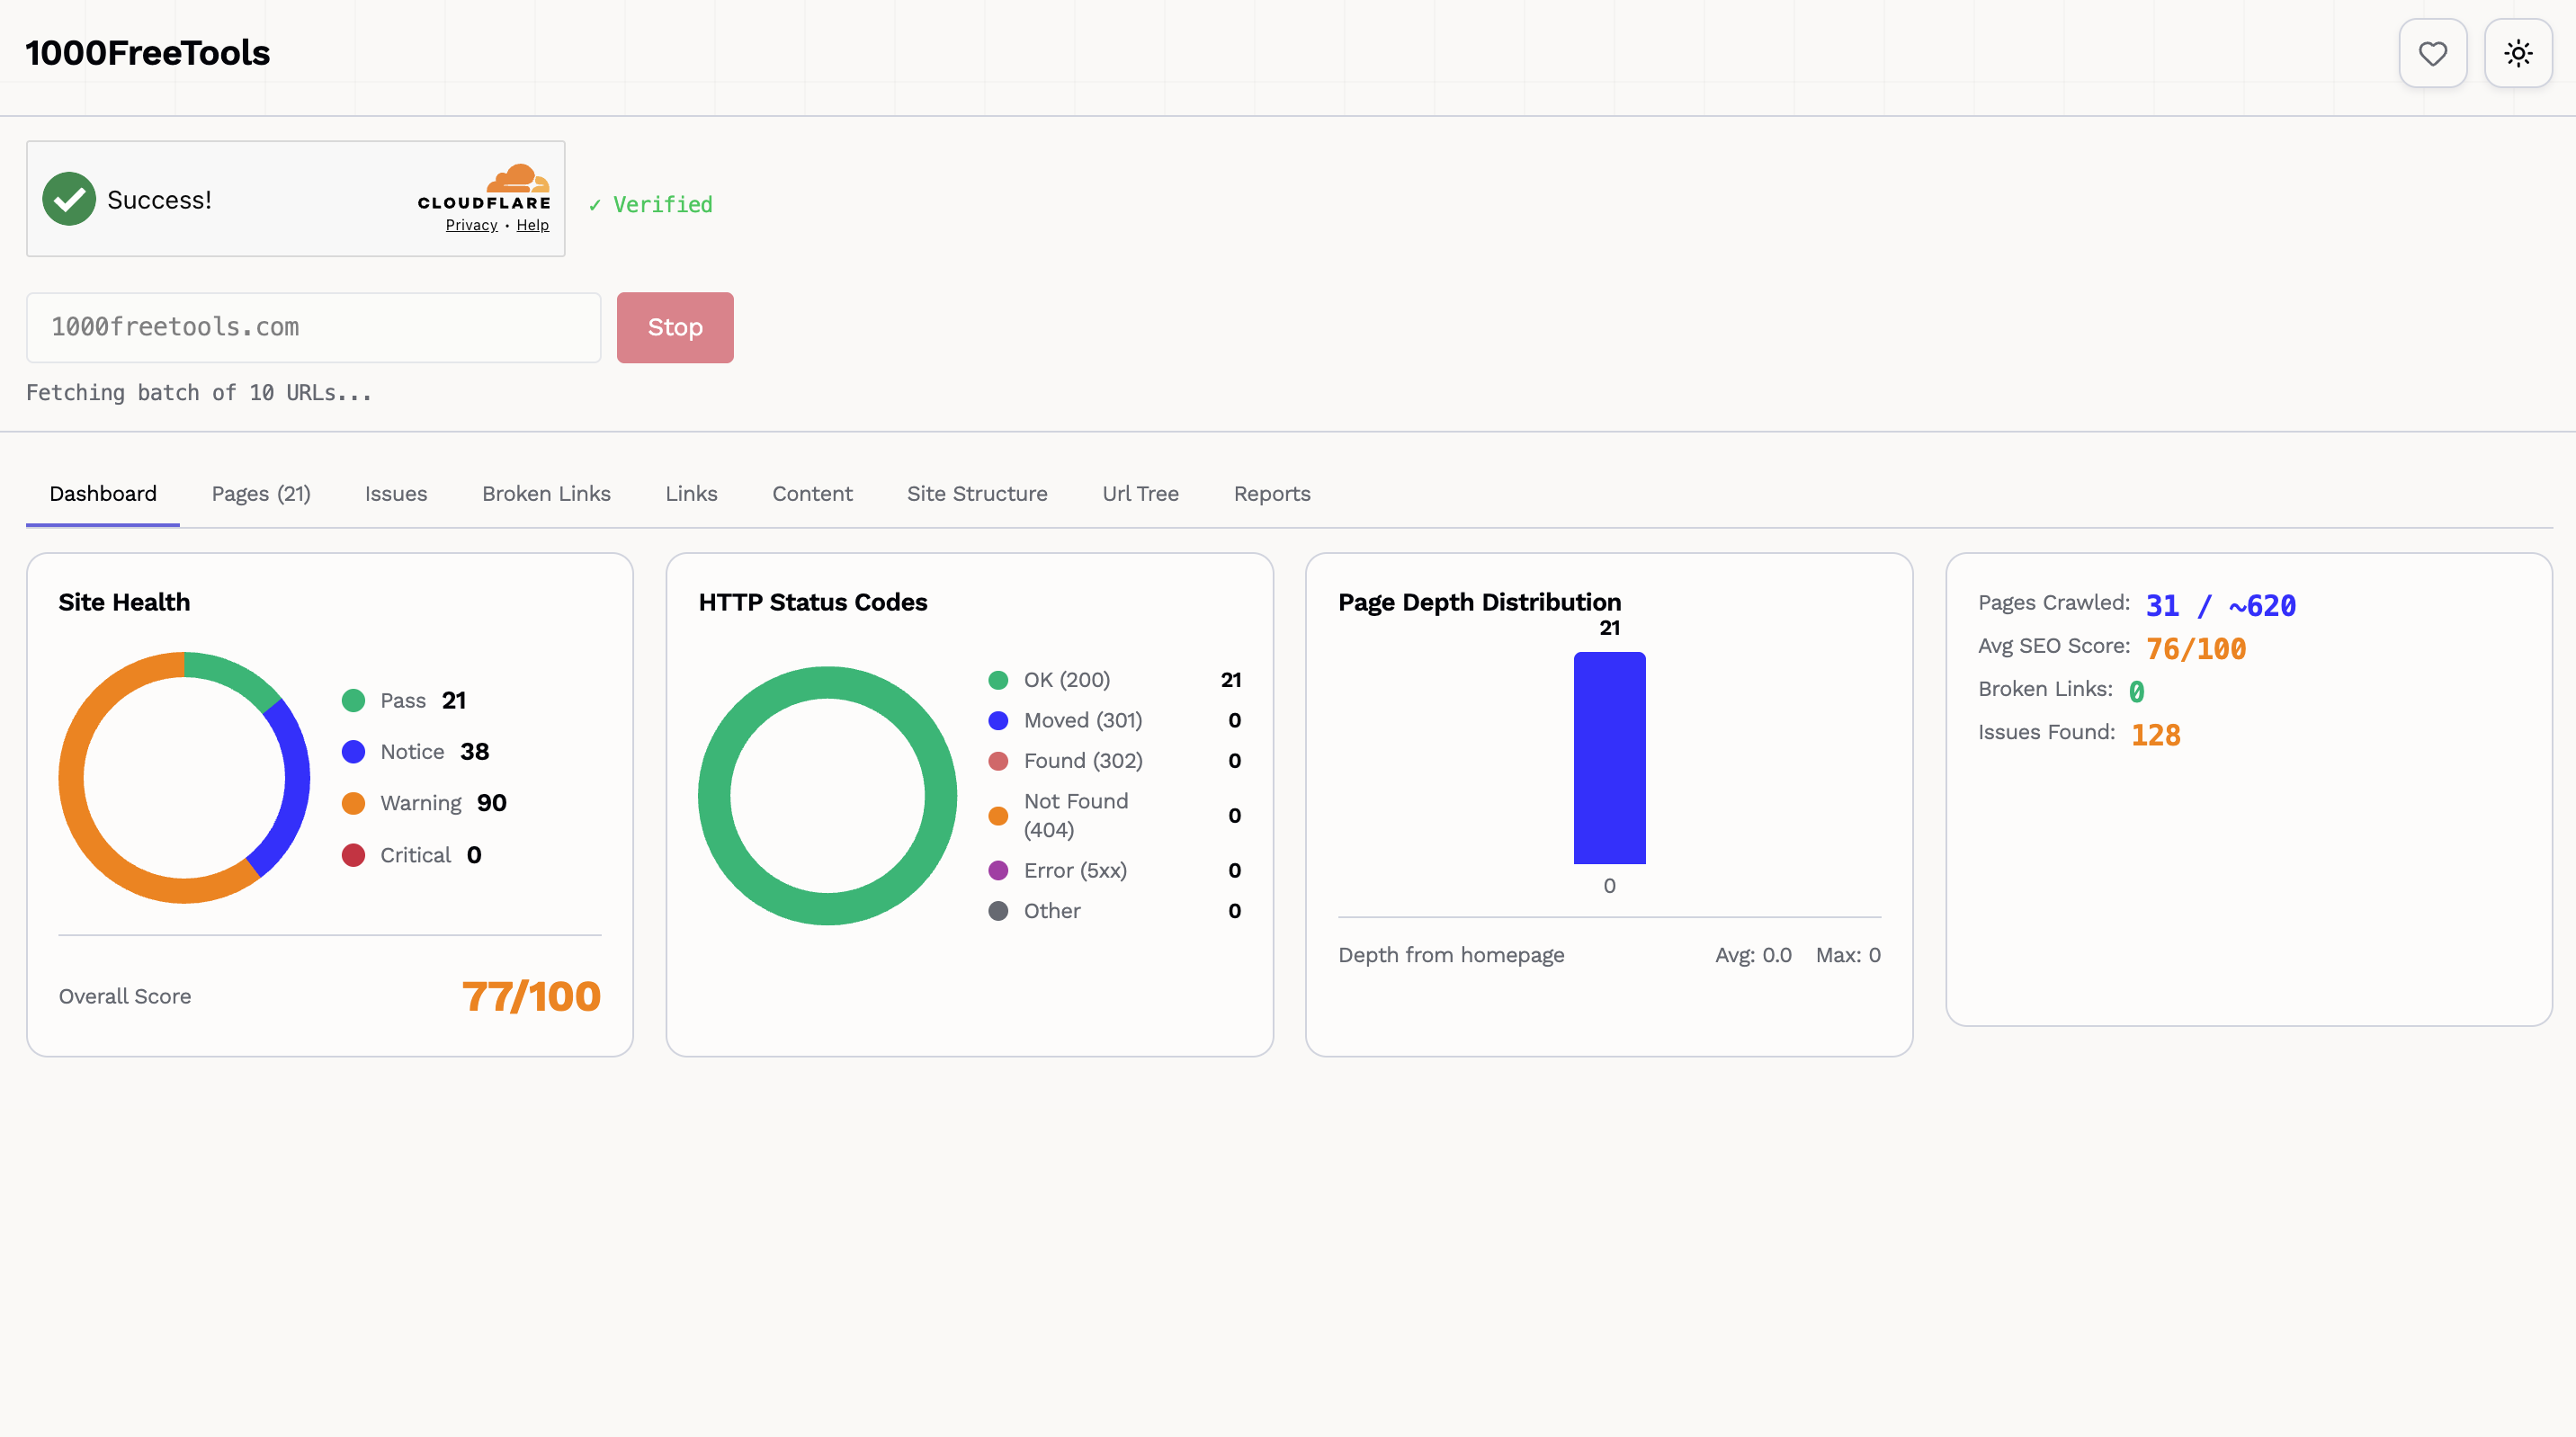Click the OK (200) status legend dot

click(x=997, y=680)
